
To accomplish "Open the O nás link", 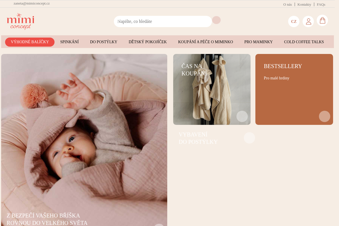I will [x=288, y=5].
